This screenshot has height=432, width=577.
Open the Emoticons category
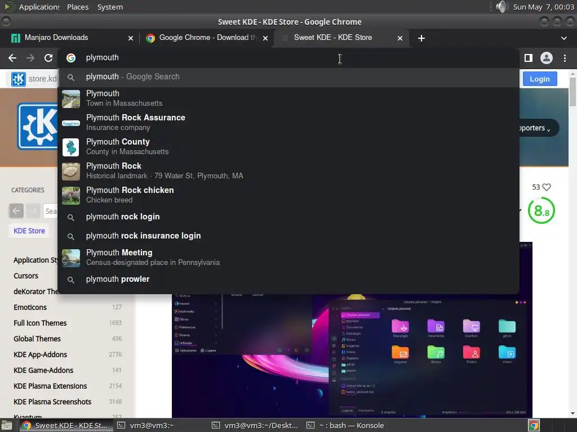30,308
